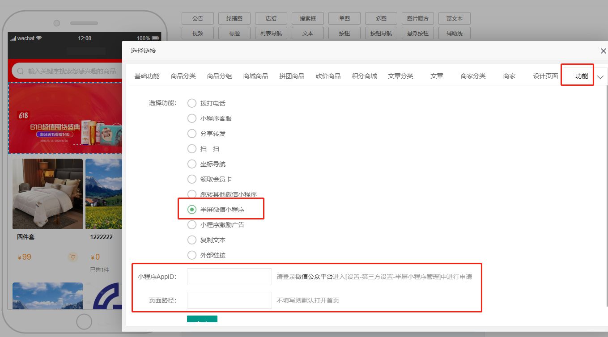The height and width of the screenshot is (337, 608).
Task: Switch to the 商城商品 tab
Action: point(255,76)
